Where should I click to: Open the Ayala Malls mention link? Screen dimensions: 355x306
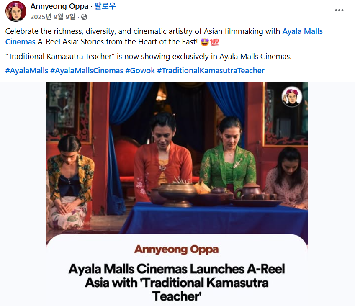[302, 31]
